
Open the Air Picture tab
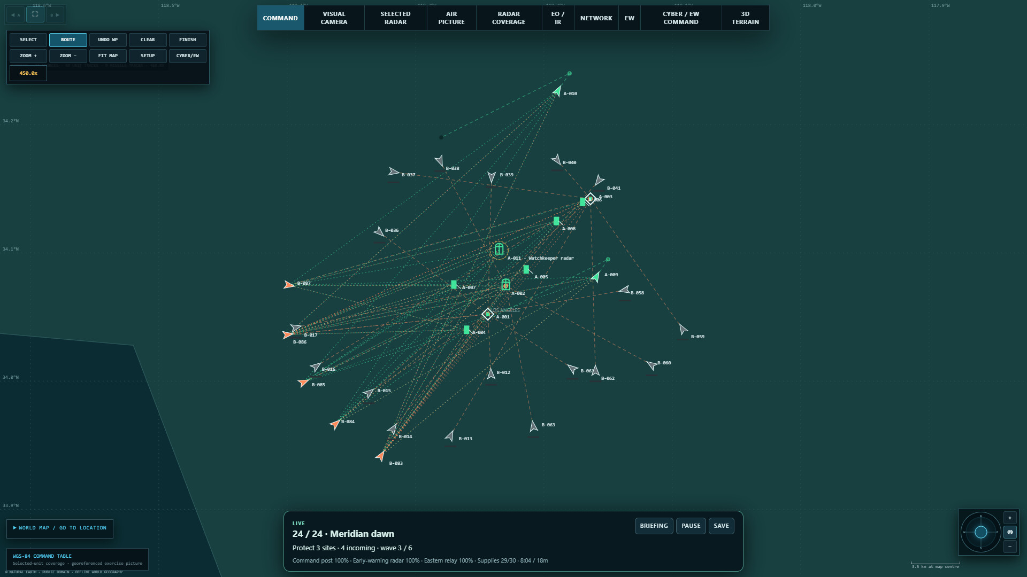[451, 18]
